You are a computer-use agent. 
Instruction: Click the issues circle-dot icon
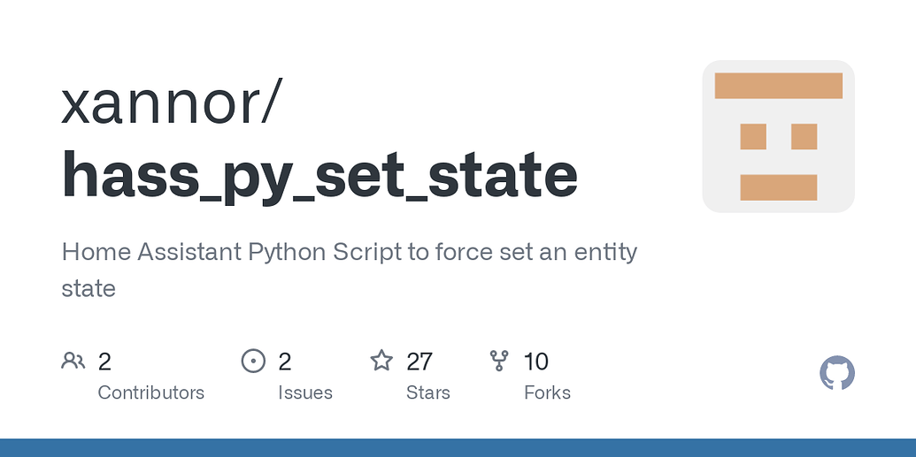click(x=253, y=361)
